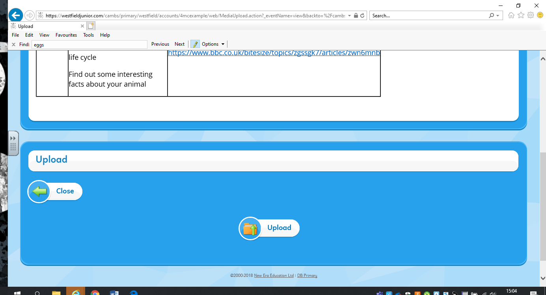
Task: Click Next in the Find bar
Action: coord(179,44)
